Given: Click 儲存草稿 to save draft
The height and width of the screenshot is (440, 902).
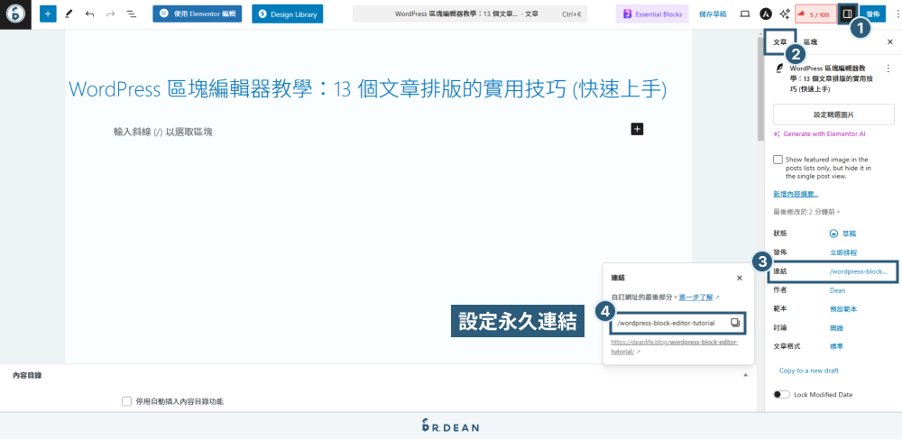Looking at the screenshot, I should (x=711, y=14).
